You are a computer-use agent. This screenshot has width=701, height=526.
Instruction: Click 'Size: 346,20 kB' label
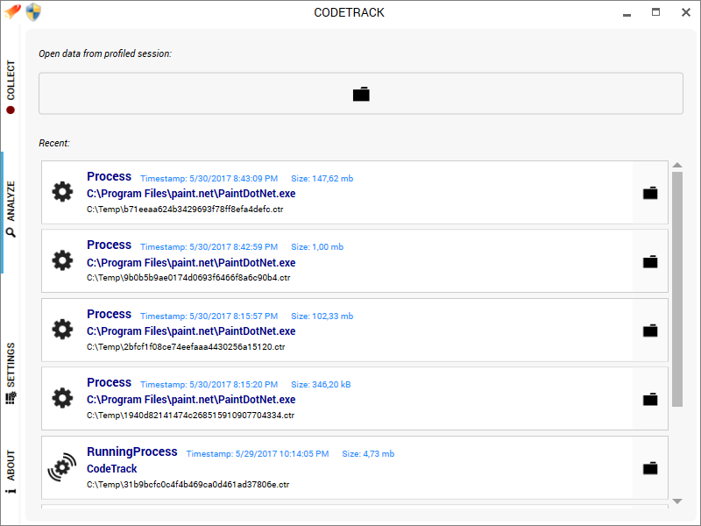click(x=321, y=385)
